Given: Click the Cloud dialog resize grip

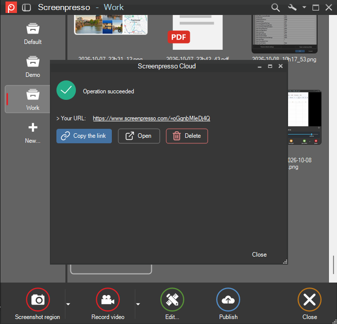Looking at the screenshot, I should [285, 262].
